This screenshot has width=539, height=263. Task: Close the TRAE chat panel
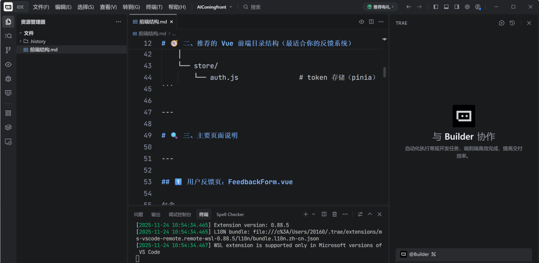(529, 22)
